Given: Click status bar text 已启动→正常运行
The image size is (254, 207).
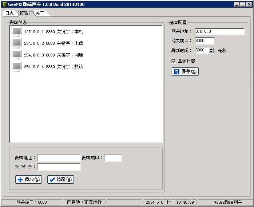Looking at the screenshot, I should 84,202.
